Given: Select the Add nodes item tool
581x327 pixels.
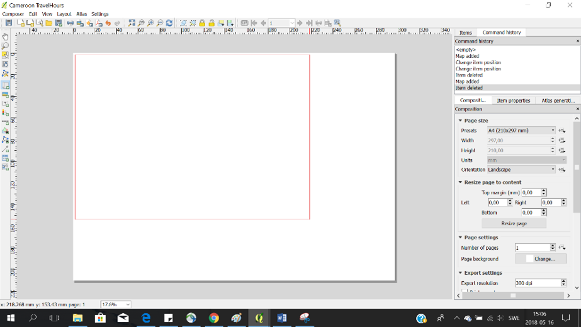Looking at the screenshot, I should click(5, 140).
